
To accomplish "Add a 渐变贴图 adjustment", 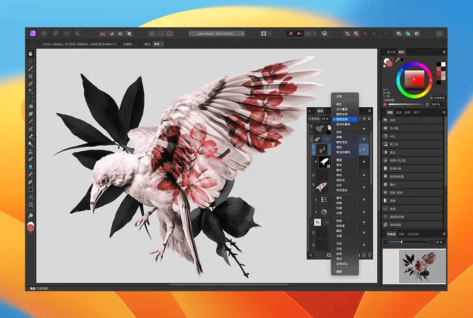I will click(413, 224).
